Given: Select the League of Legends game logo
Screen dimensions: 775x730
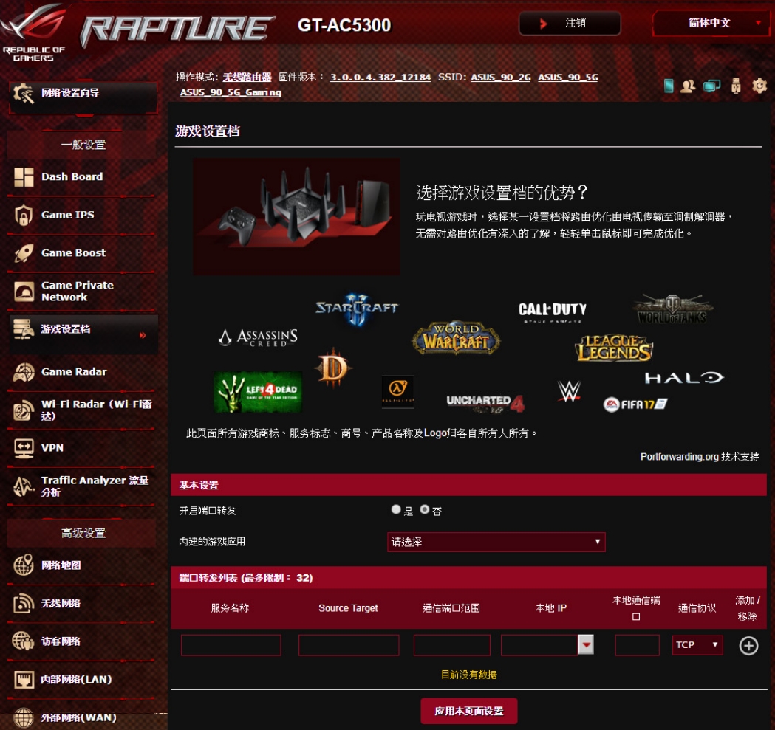Looking at the screenshot, I should pos(614,348).
